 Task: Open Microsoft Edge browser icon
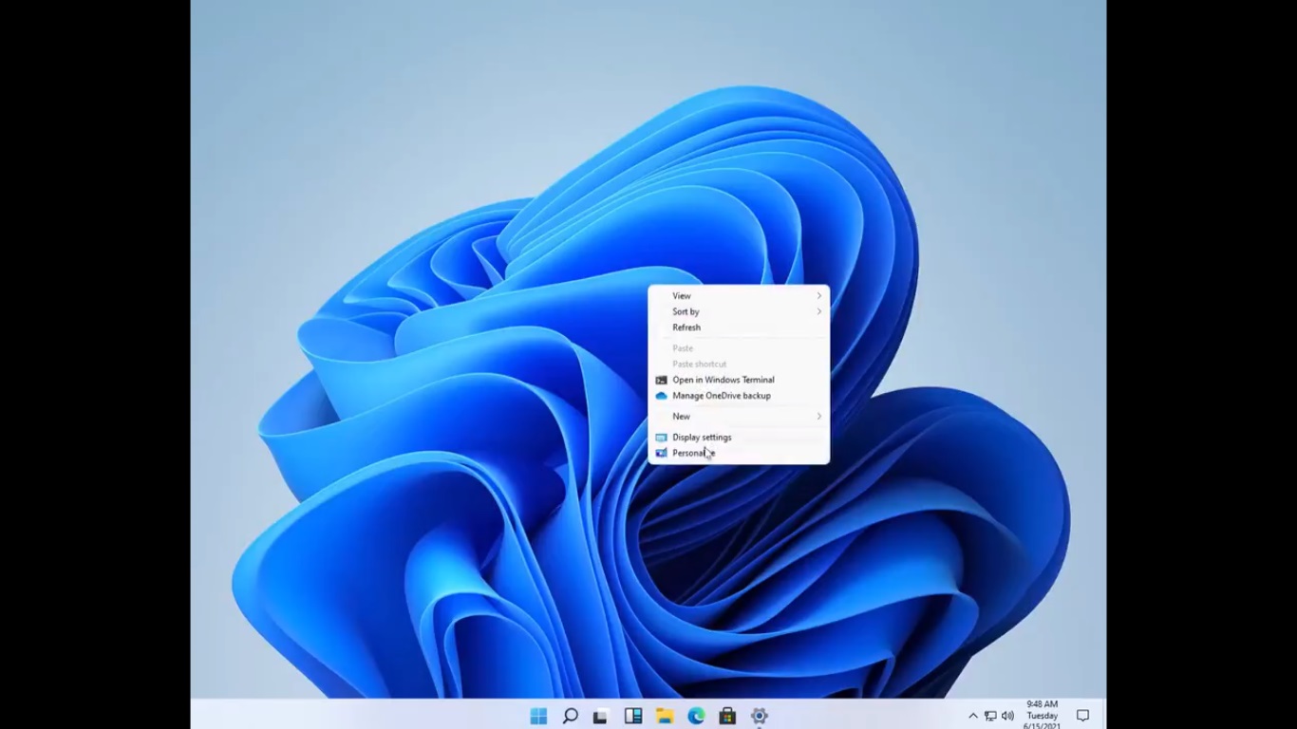tap(696, 716)
